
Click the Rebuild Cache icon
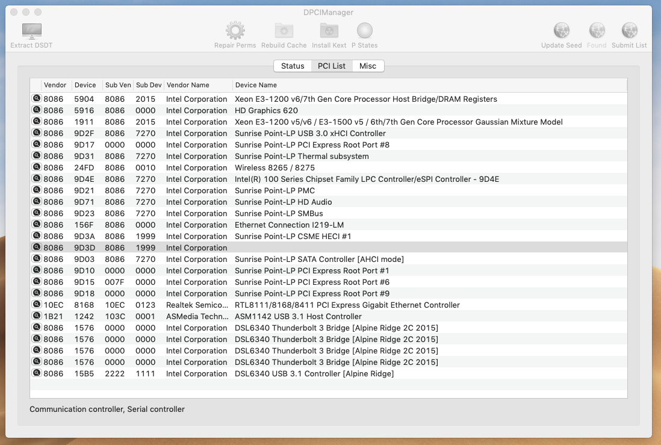point(284,31)
